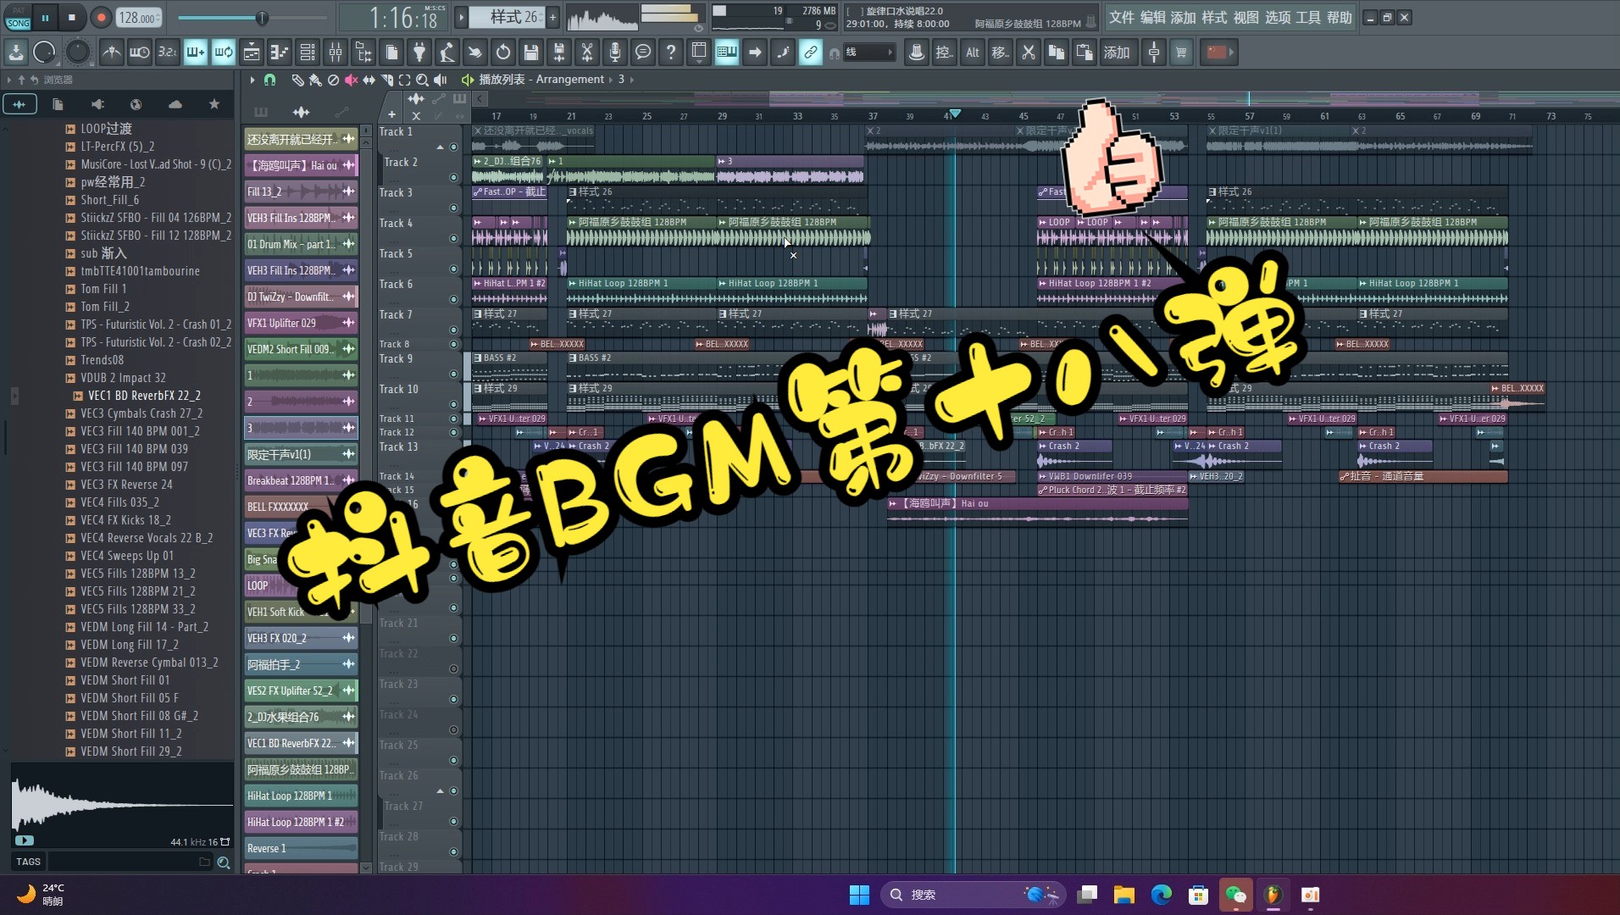Toggle wait for input before recording
Screen dimensions: 1620x915
click(140, 53)
